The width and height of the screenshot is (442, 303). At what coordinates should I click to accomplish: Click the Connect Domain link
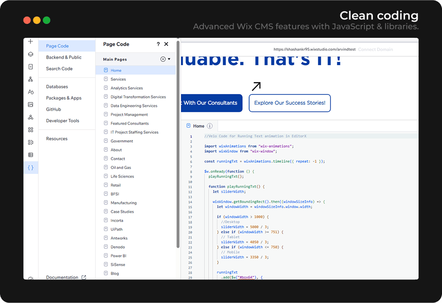(376, 49)
